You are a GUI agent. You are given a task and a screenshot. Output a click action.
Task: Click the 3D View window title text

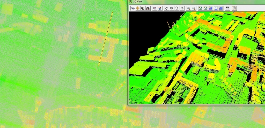pyautogui.click(x=138, y=2)
